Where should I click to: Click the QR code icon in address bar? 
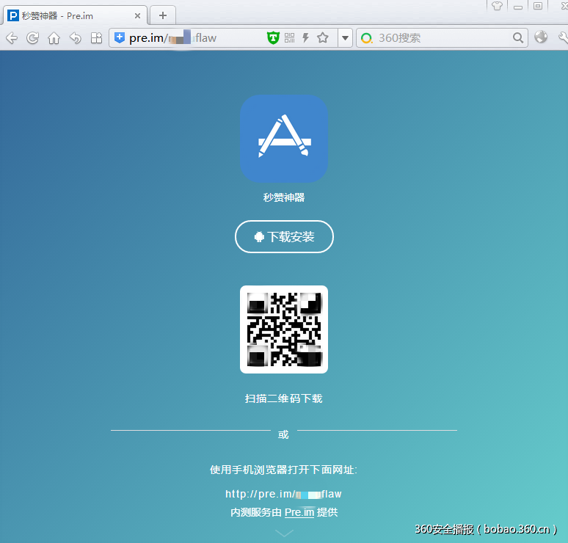pos(289,38)
